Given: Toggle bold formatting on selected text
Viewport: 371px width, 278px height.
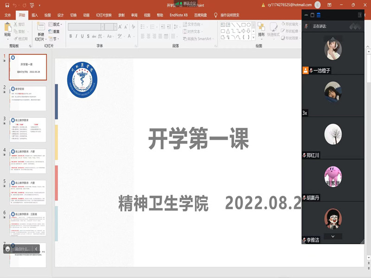Looking at the screenshot, I should pos(70,36).
